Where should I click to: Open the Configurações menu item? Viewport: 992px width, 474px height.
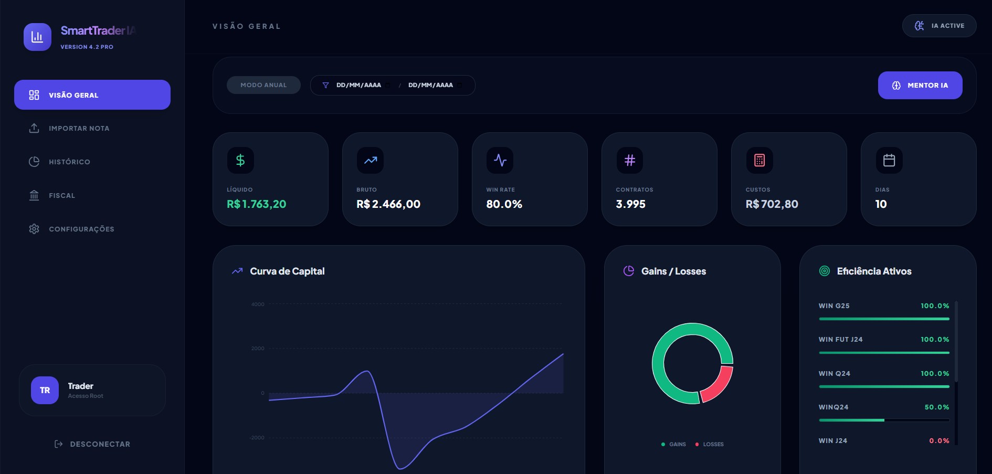pos(34,229)
